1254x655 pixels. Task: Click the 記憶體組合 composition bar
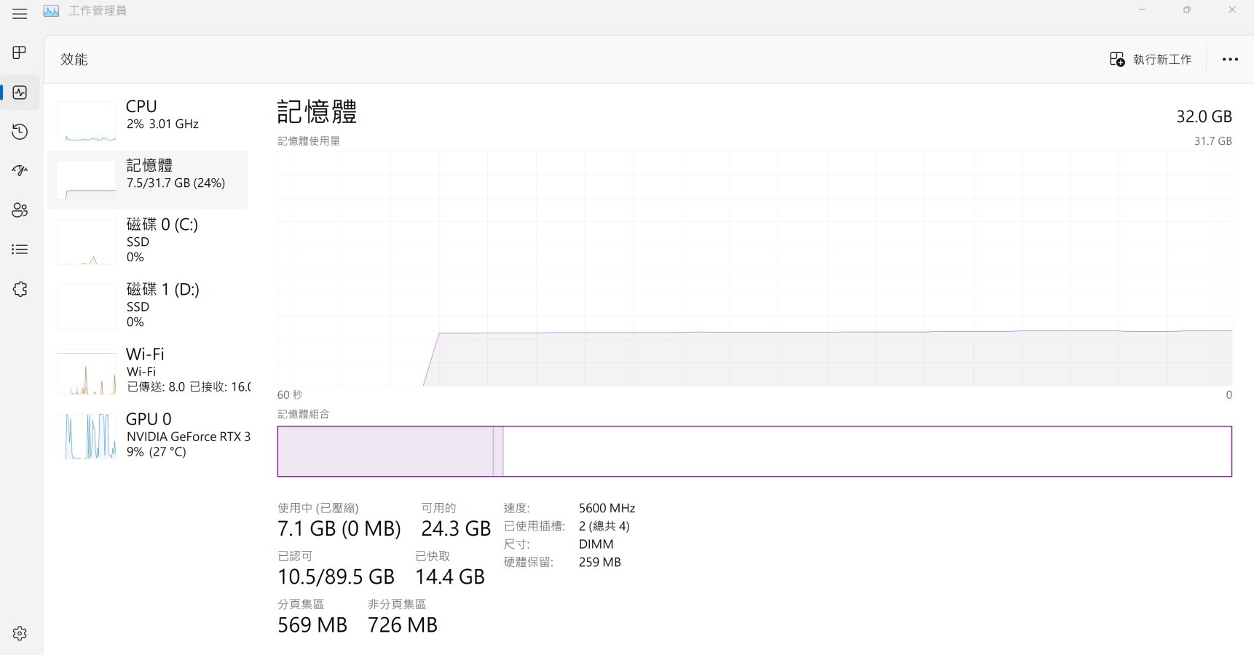click(x=754, y=451)
